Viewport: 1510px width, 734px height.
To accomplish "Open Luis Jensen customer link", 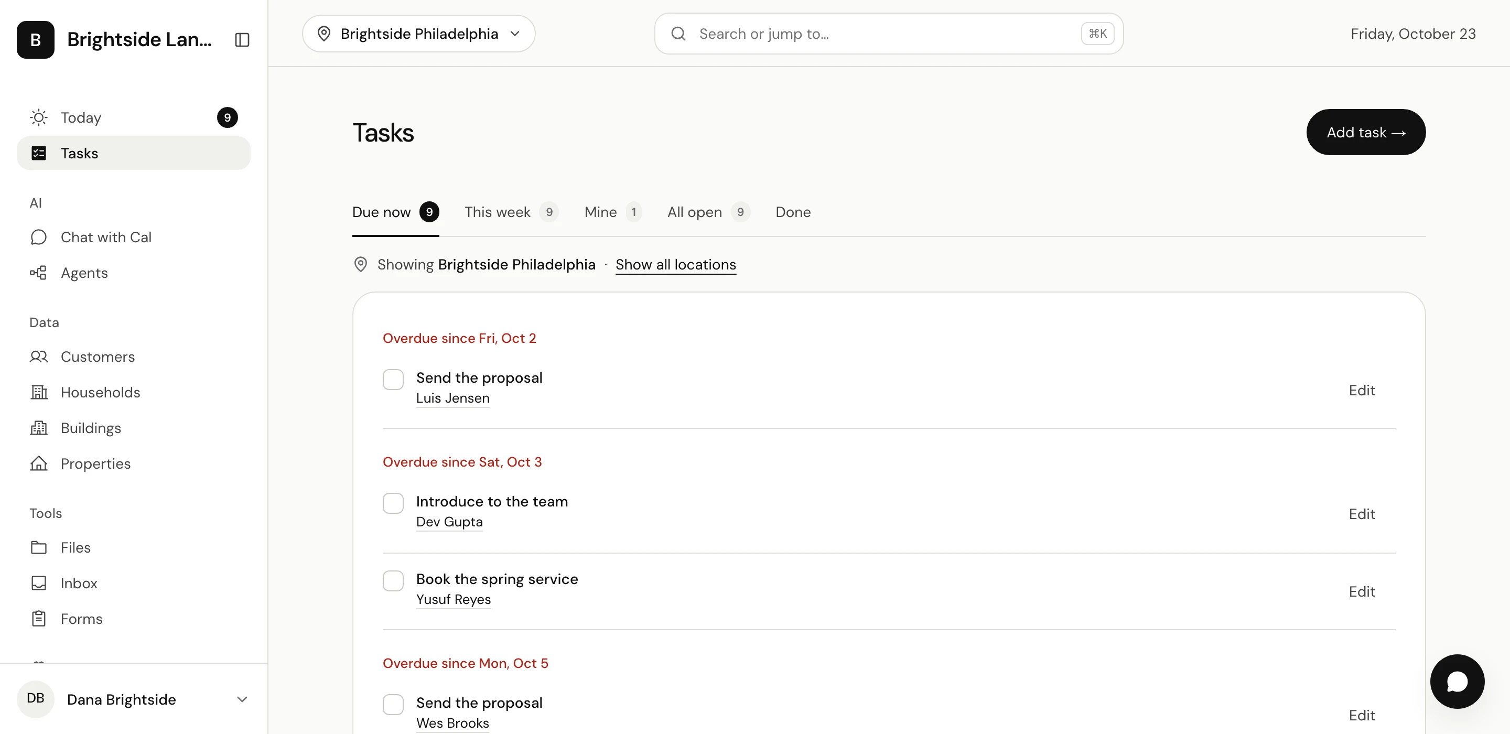I will 452,398.
